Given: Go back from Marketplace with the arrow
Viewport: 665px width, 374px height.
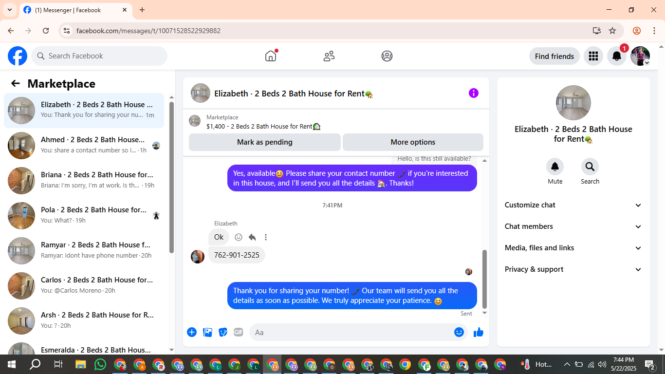Looking at the screenshot, I should pyautogui.click(x=16, y=83).
